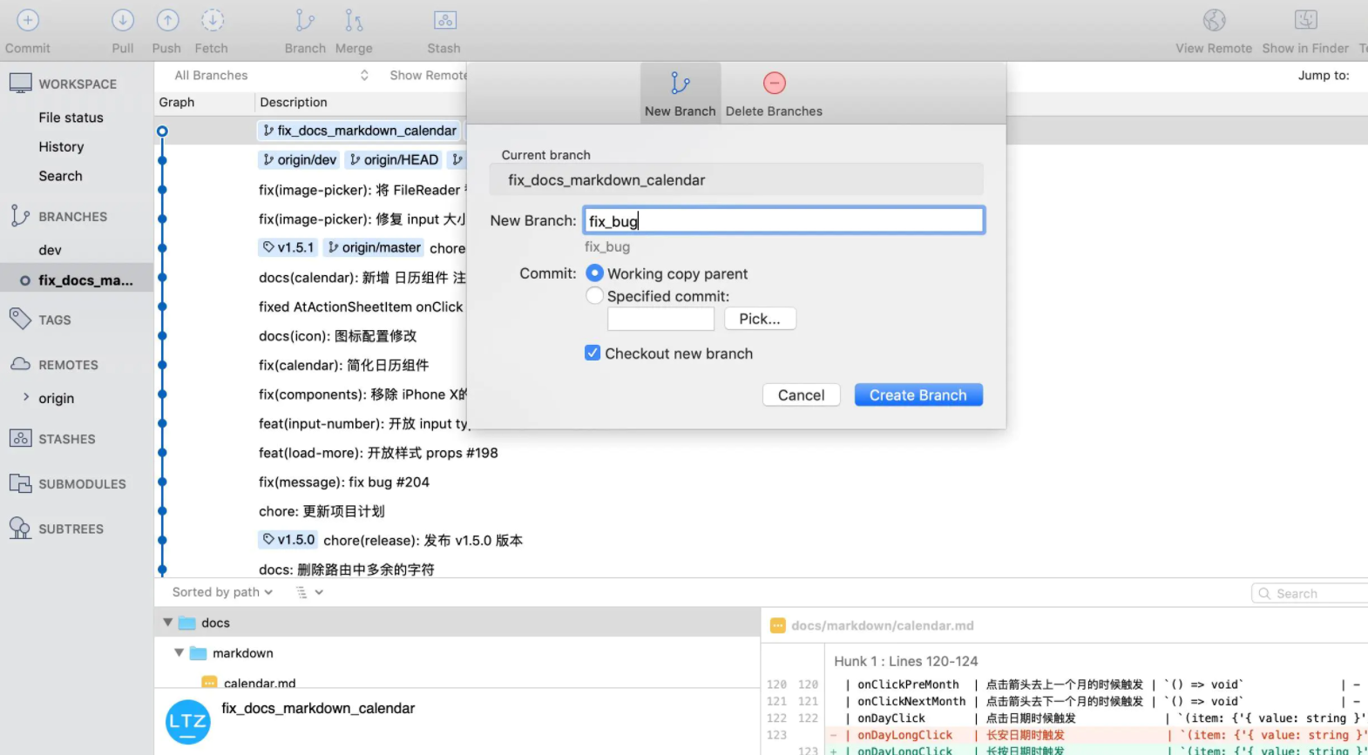
Task: Click the Cancel button
Action: pyautogui.click(x=801, y=395)
